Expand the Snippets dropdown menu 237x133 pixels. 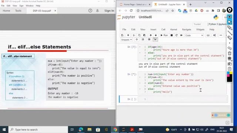coord(127,40)
